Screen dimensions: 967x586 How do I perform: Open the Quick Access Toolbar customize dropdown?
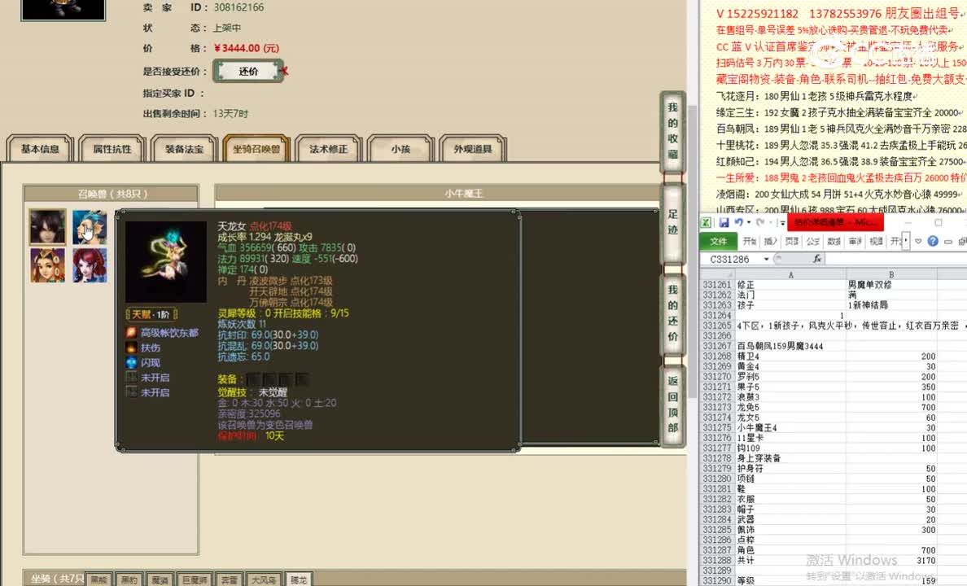pos(781,221)
